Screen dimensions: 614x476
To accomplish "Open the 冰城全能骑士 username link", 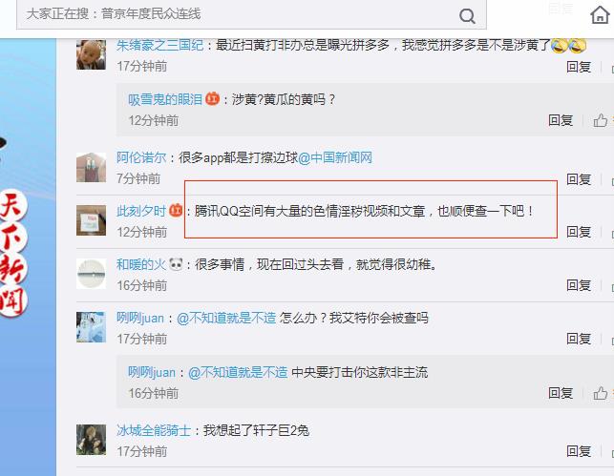I will click(x=154, y=430).
